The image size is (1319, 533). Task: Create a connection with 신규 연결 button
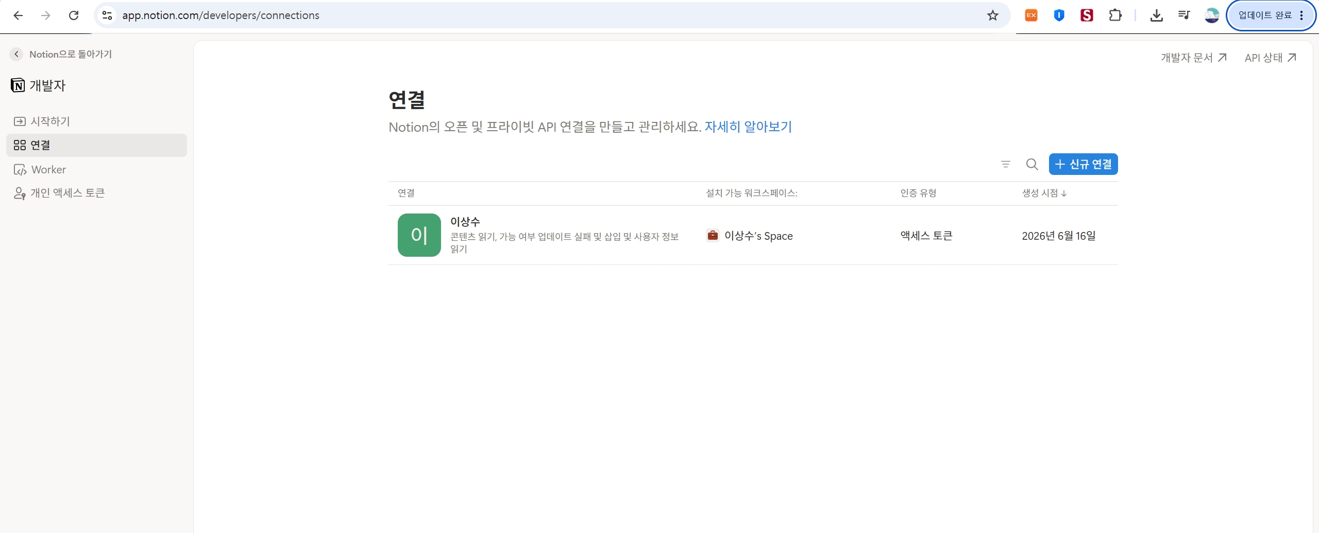pos(1083,164)
